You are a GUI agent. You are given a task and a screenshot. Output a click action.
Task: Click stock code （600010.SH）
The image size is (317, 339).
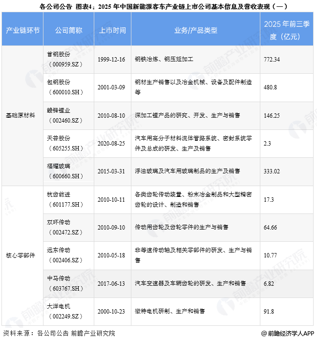coord(66,92)
